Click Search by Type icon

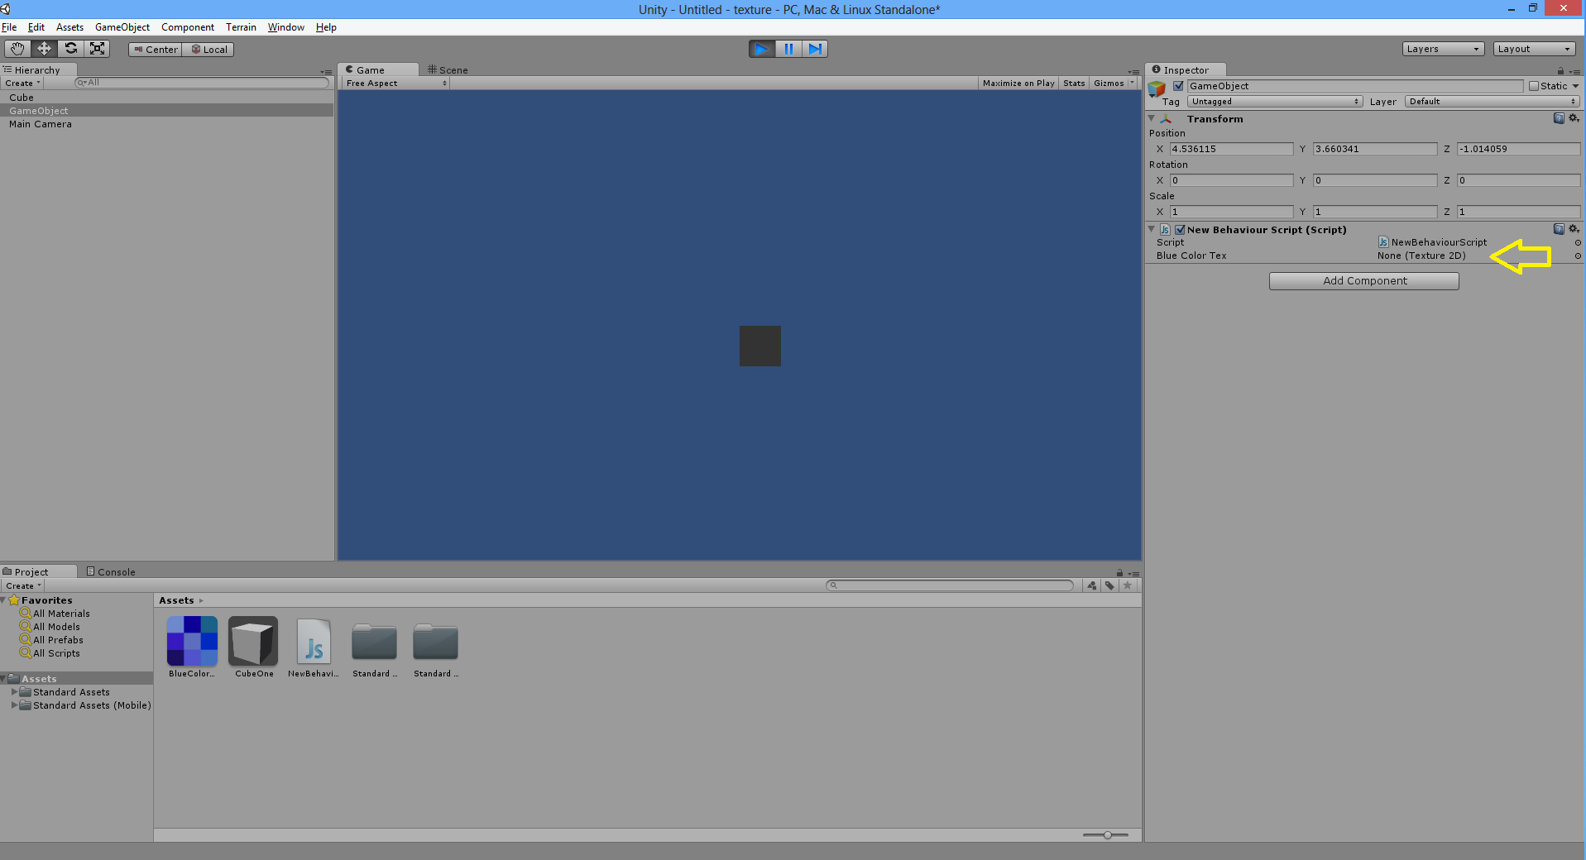coord(1092,585)
